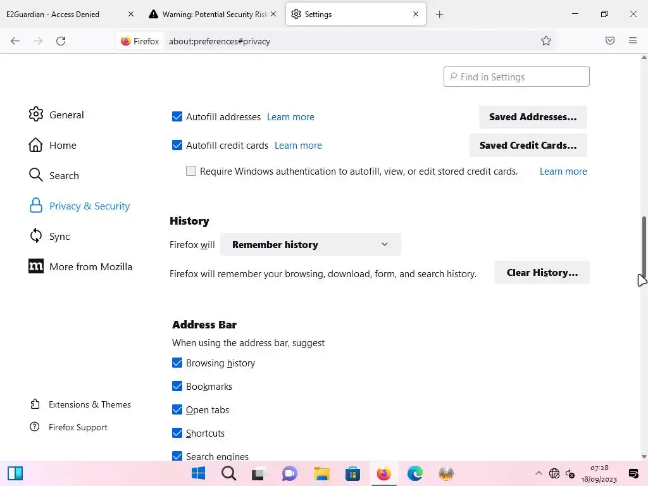Click Clear History button
The height and width of the screenshot is (486, 648).
[542, 272]
